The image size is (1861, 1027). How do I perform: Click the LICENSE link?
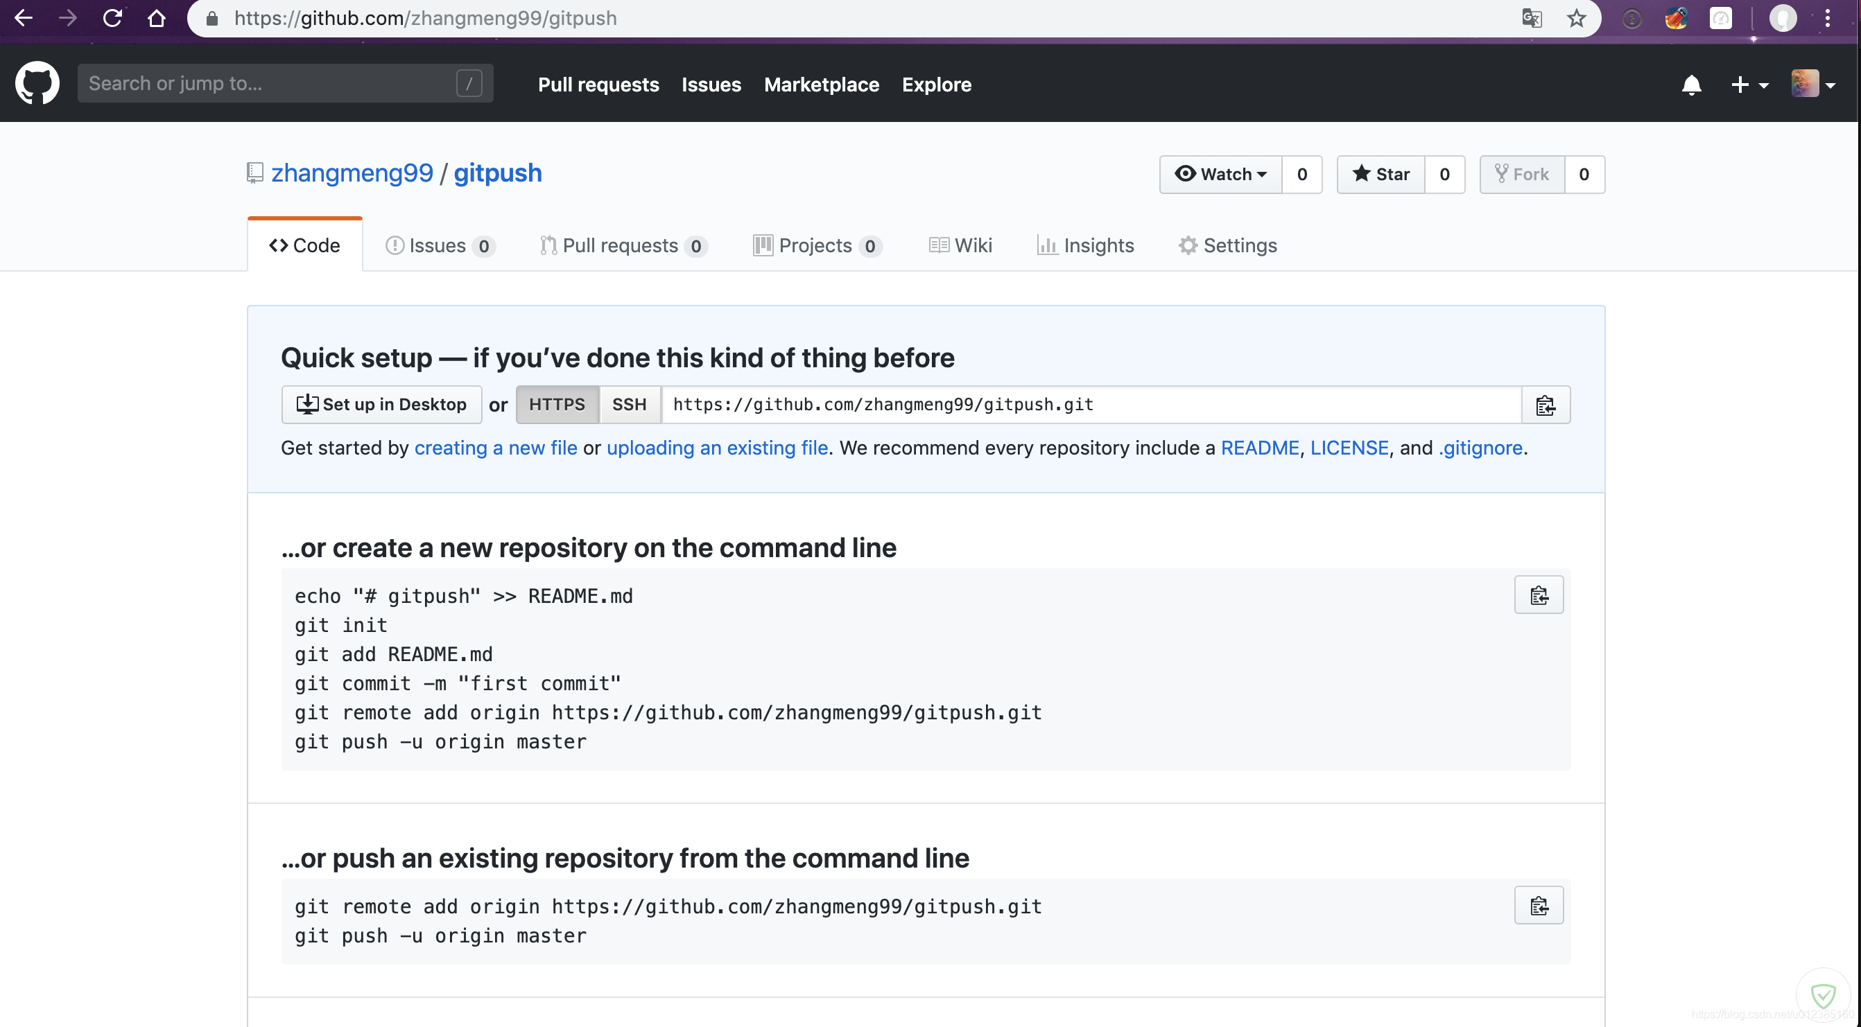(1349, 448)
